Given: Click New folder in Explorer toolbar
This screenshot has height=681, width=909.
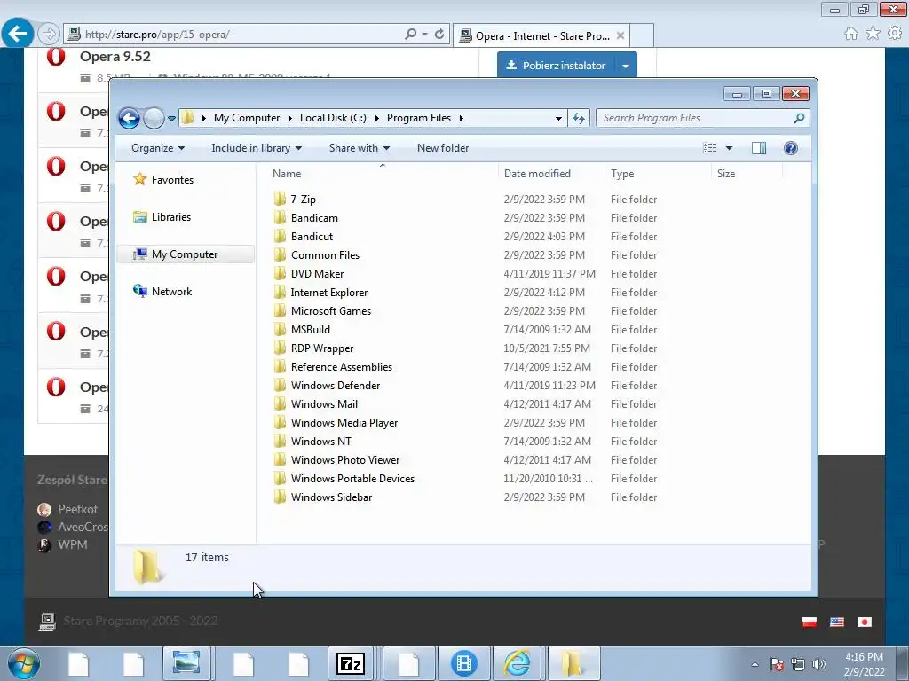Looking at the screenshot, I should (443, 148).
